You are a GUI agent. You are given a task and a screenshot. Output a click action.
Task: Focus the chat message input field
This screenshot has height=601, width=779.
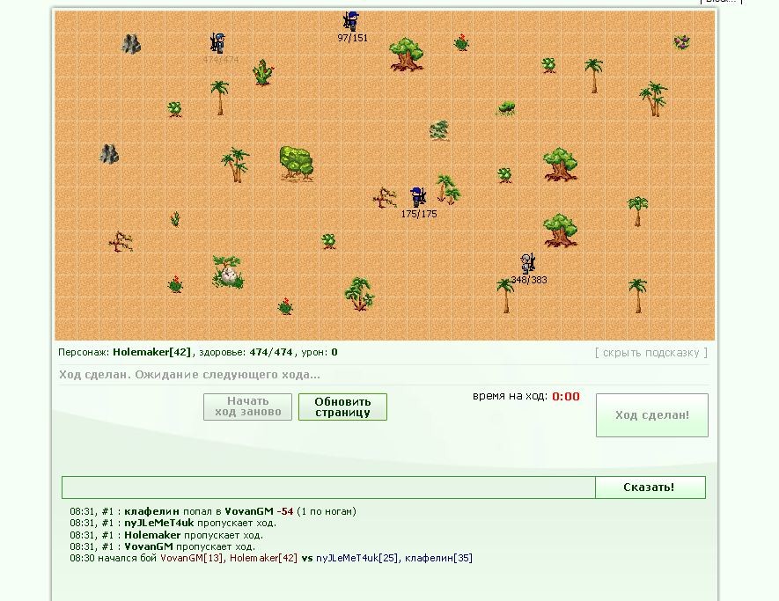click(328, 487)
